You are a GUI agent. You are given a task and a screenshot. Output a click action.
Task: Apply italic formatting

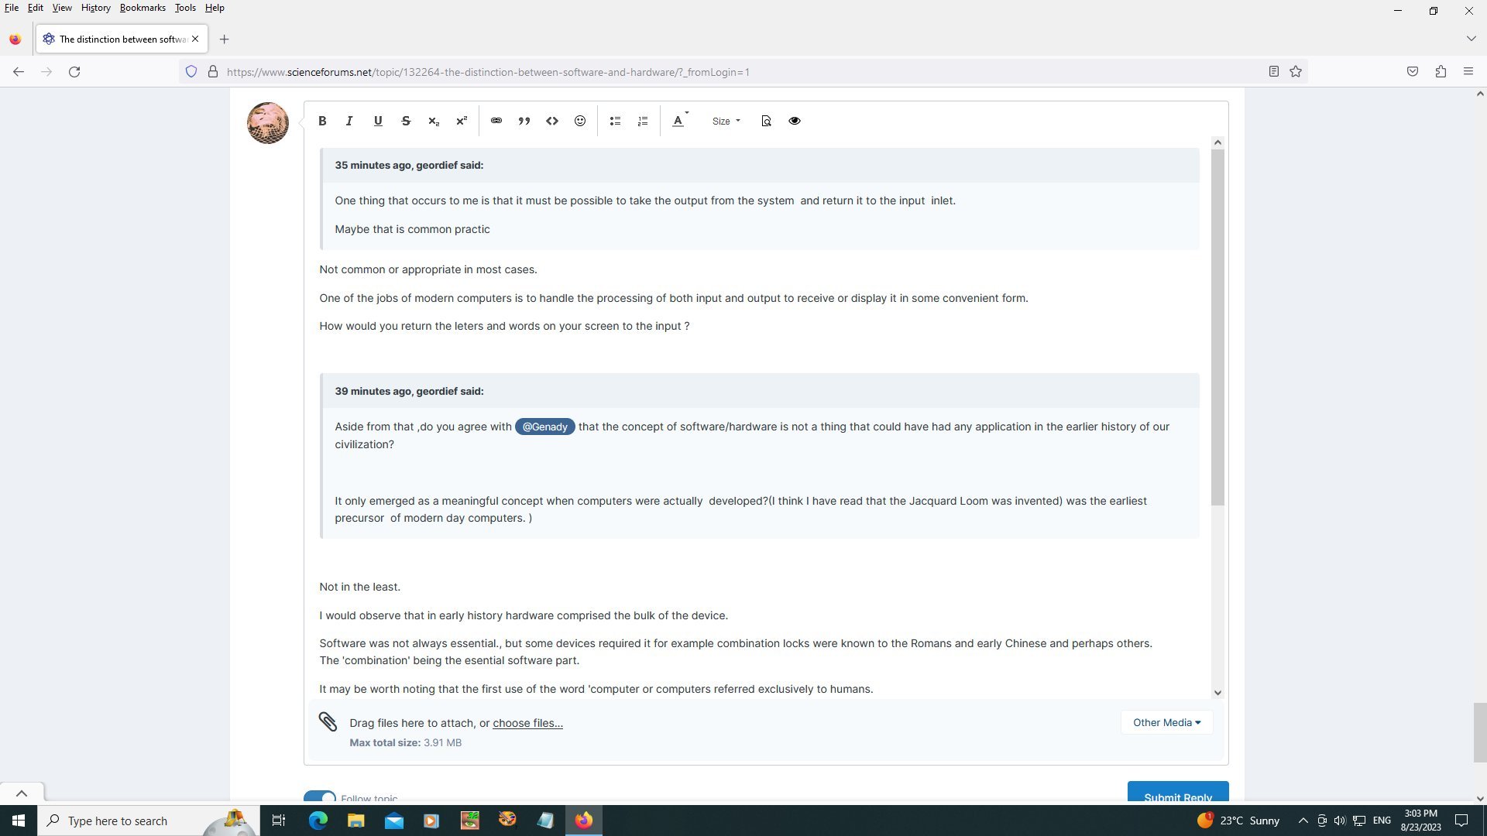[x=349, y=121]
